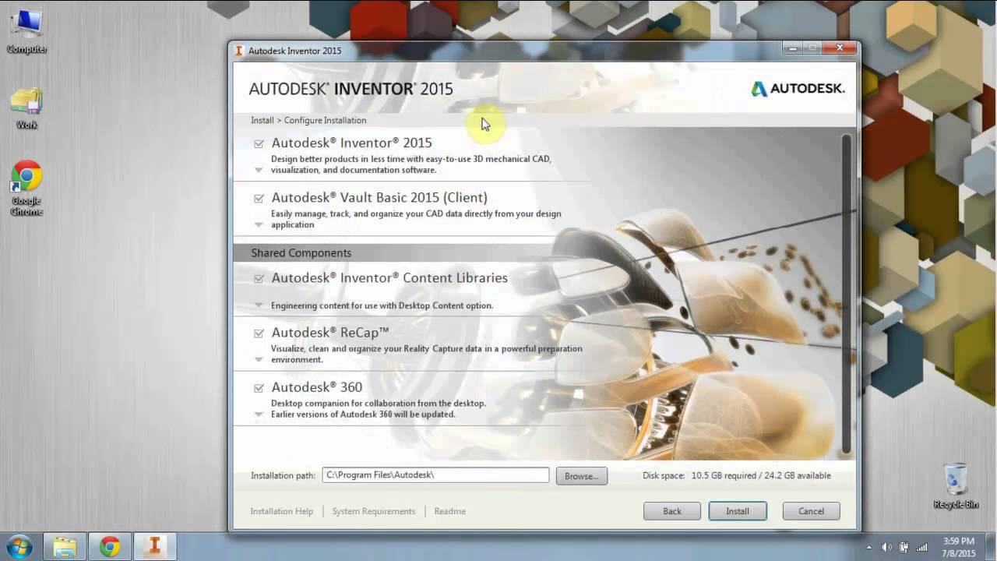Click the Cancel button
Screen dimensions: 997x561
(x=811, y=511)
